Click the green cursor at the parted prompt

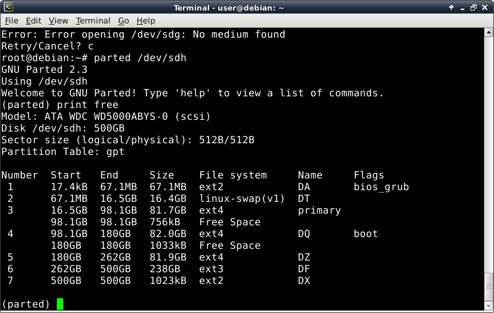pos(60,304)
